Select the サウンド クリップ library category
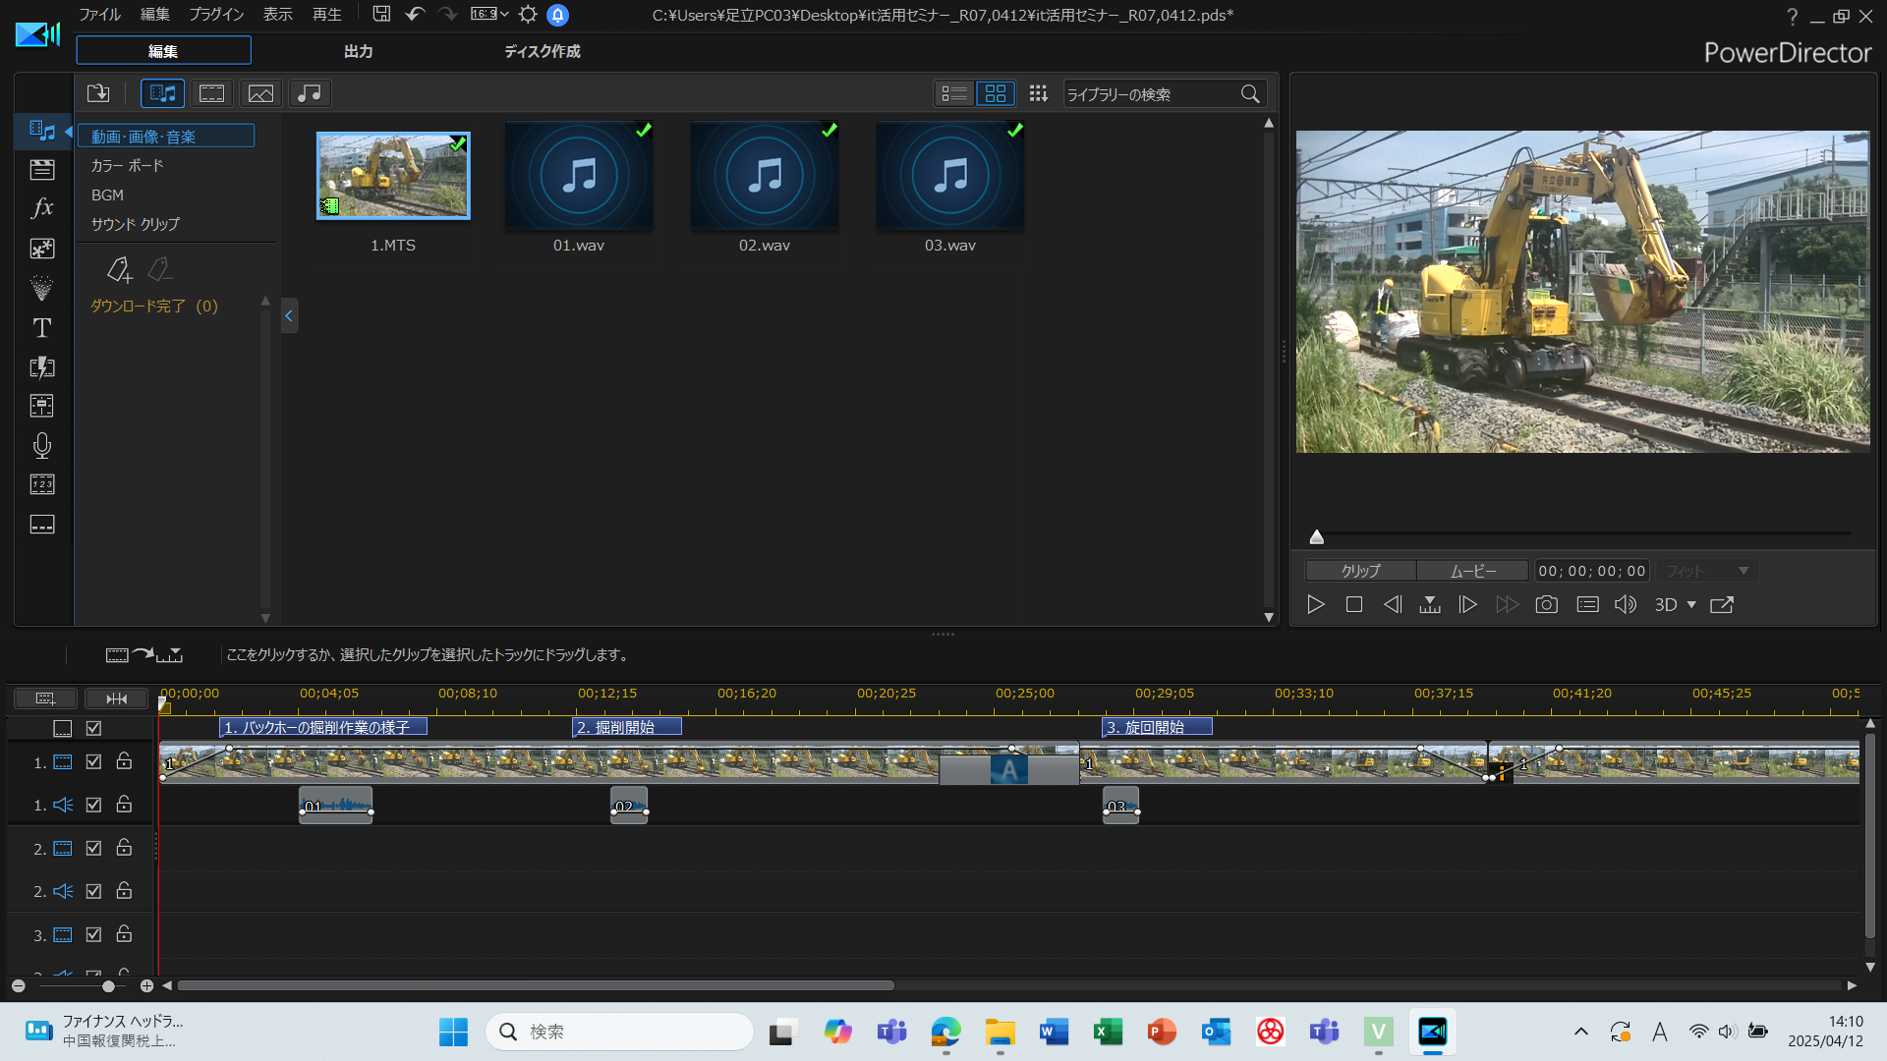 (x=136, y=224)
